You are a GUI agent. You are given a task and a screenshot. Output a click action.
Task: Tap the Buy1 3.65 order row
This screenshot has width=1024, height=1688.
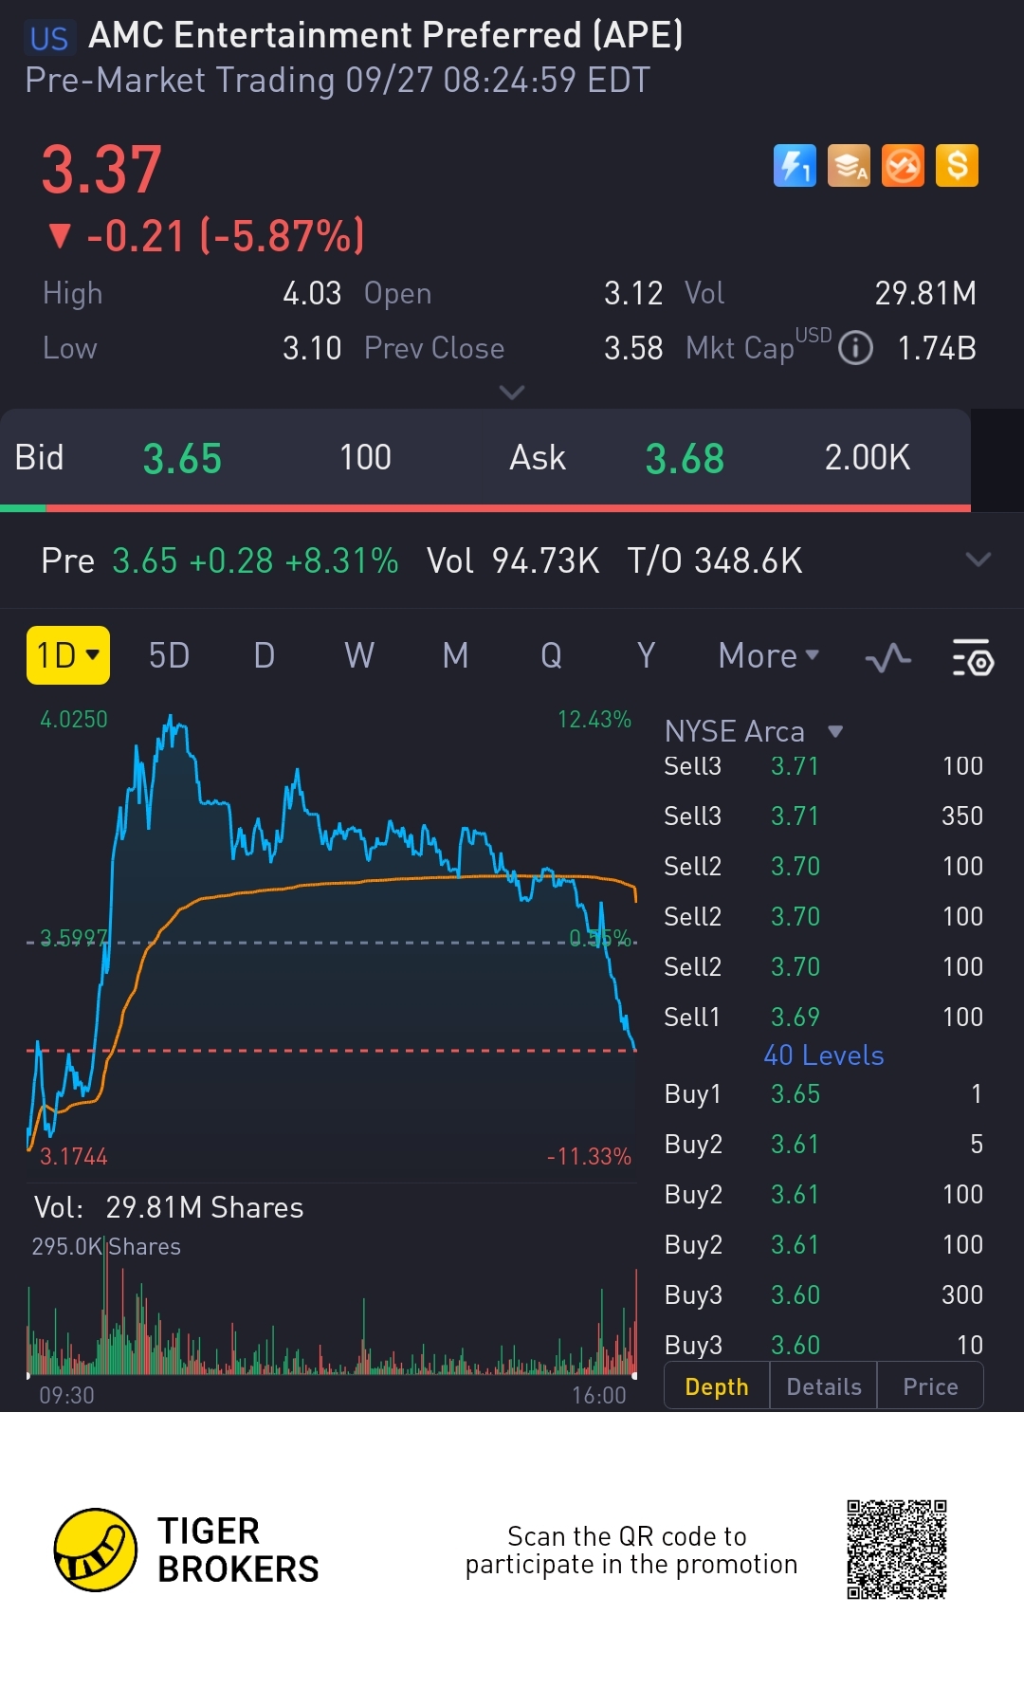click(823, 1093)
